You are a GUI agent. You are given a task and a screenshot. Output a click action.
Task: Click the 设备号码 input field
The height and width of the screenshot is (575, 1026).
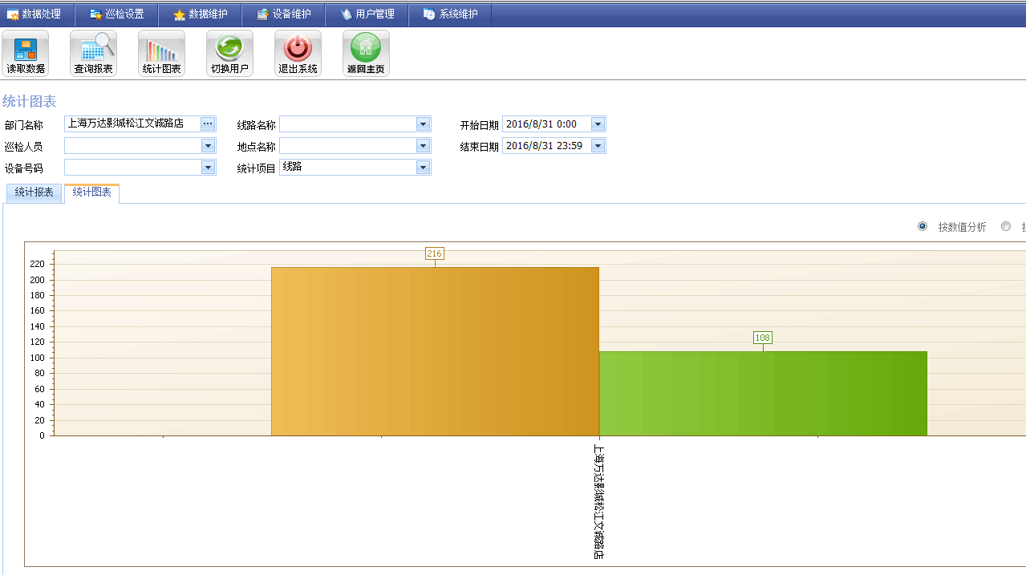[132, 167]
